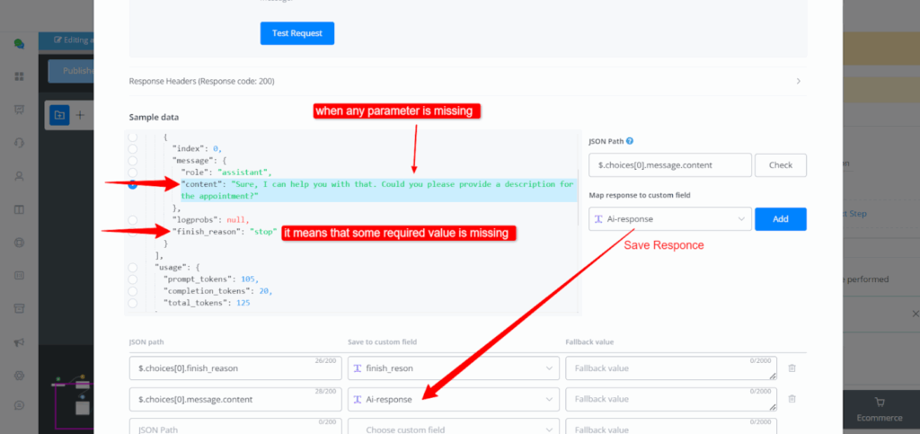
Task: Open the contacts person icon in sidebar
Action: 19,176
